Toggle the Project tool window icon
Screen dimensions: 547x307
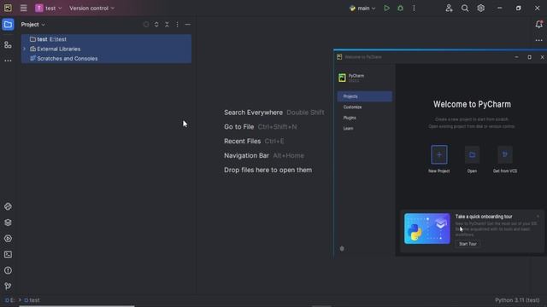tap(8, 25)
